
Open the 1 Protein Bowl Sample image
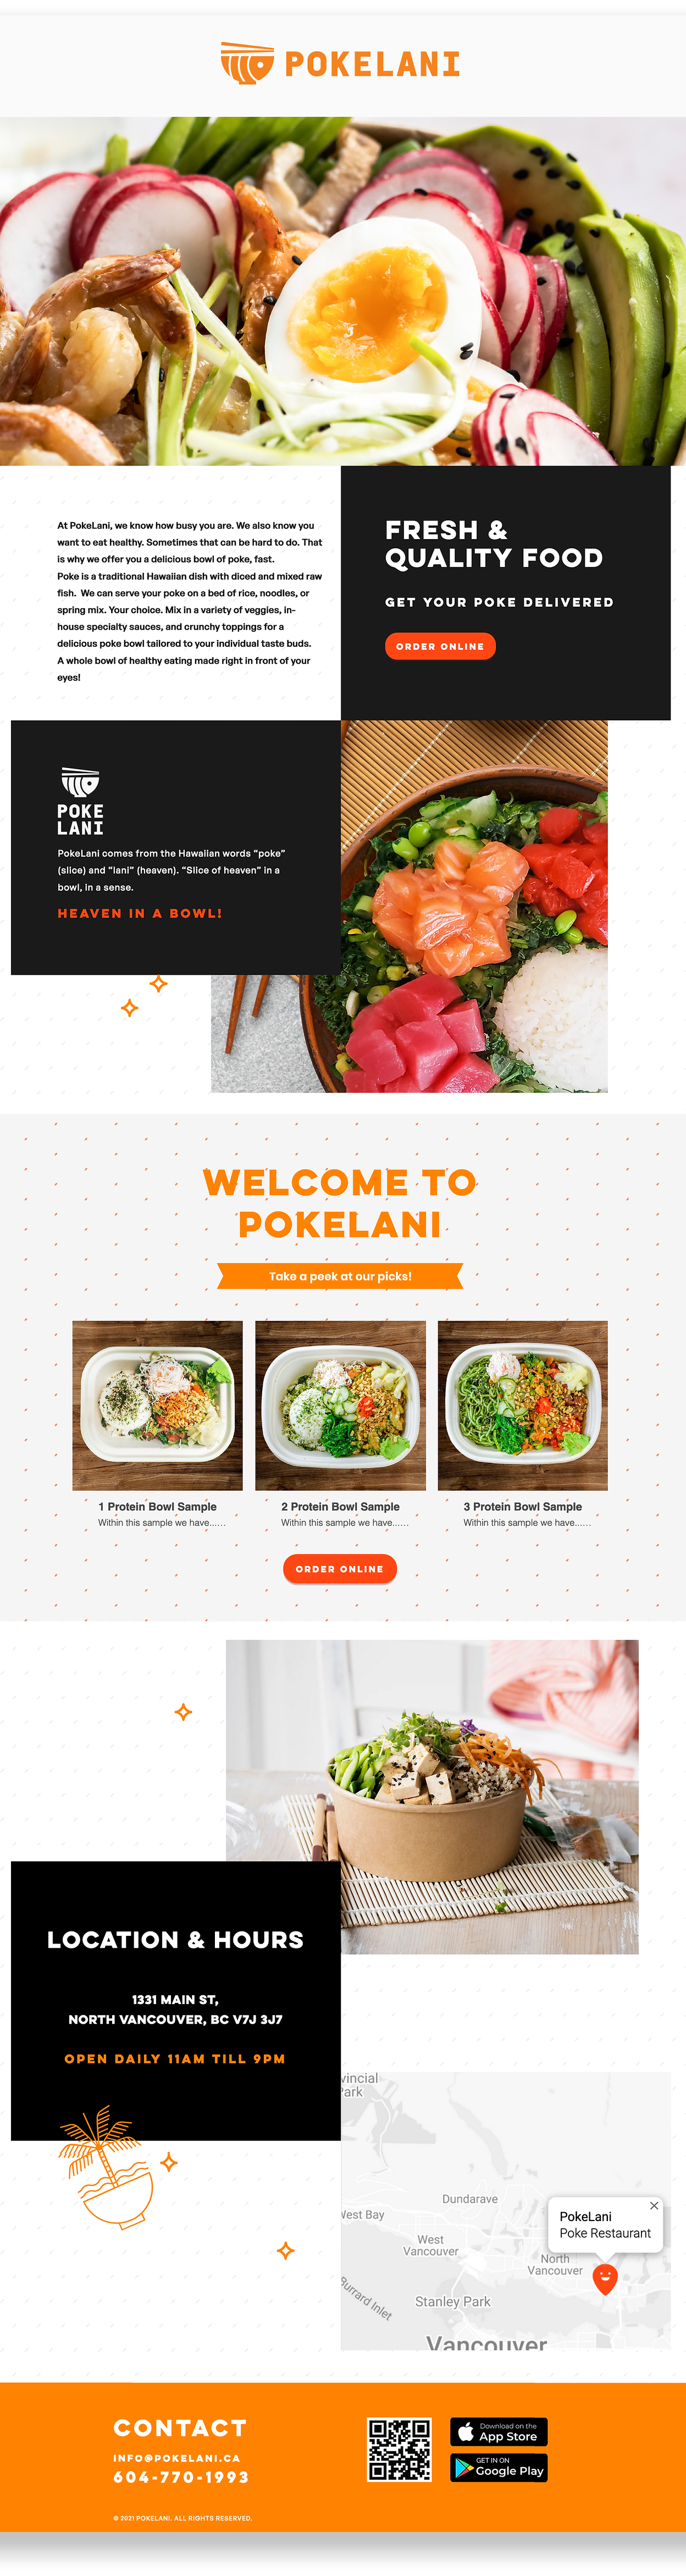click(x=157, y=1405)
